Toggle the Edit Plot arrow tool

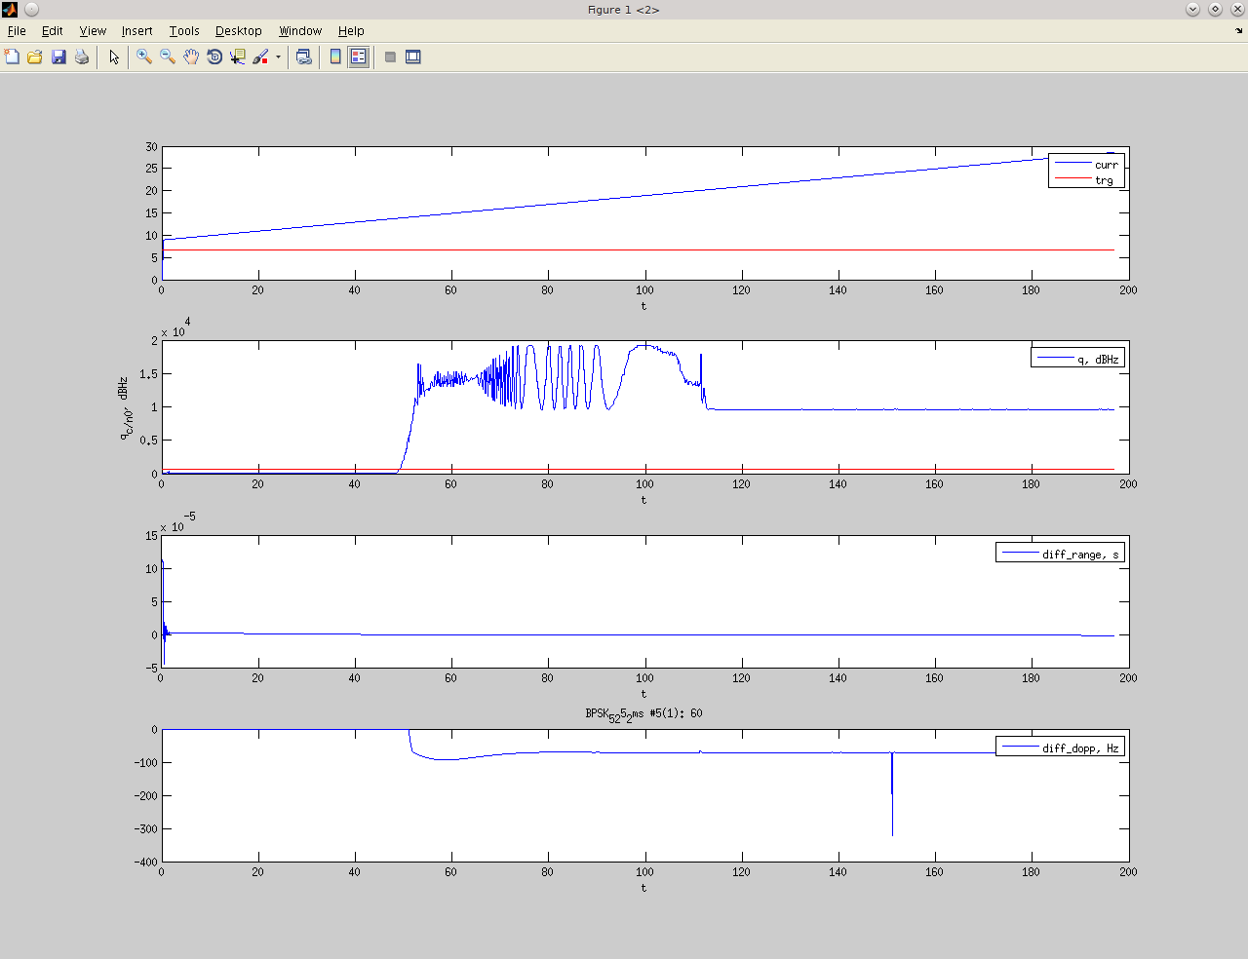click(x=114, y=58)
